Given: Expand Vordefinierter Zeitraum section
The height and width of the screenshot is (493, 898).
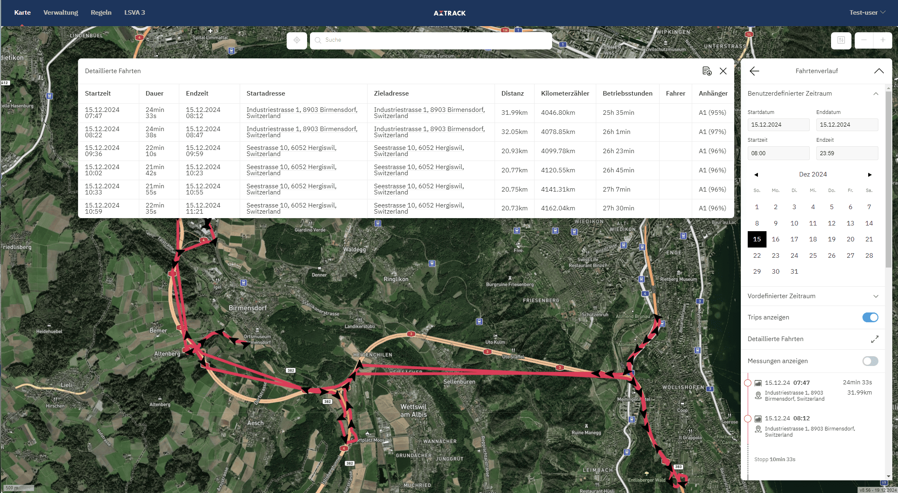Looking at the screenshot, I should (876, 296).
